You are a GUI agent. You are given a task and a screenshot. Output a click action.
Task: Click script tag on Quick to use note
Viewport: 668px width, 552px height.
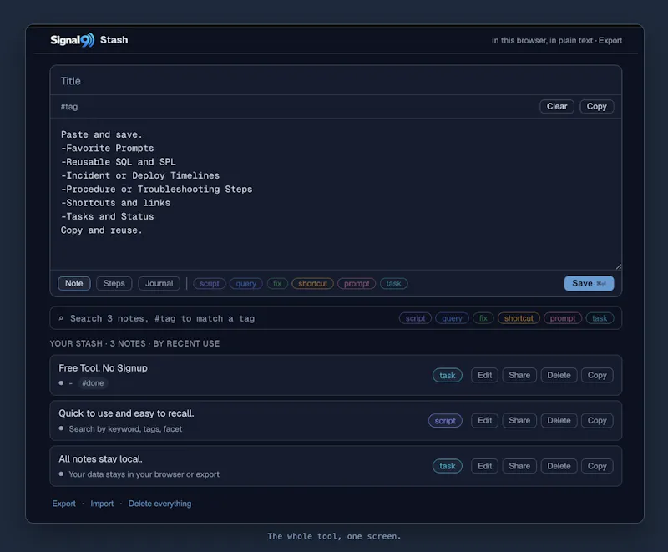click(445, 421)
